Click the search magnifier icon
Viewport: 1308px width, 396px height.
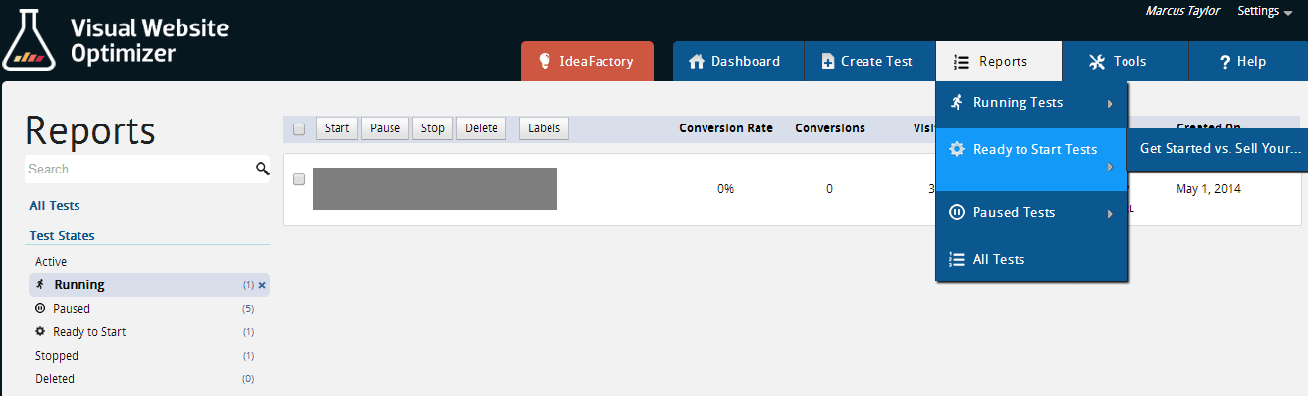[x=262, y=169]
